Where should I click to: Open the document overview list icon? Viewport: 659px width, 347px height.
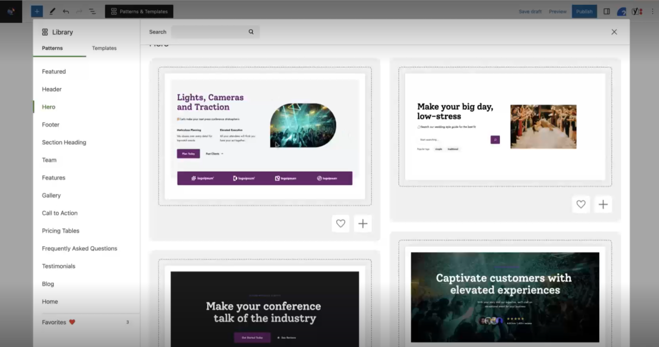pyautogui.click(x=92, y=12)
